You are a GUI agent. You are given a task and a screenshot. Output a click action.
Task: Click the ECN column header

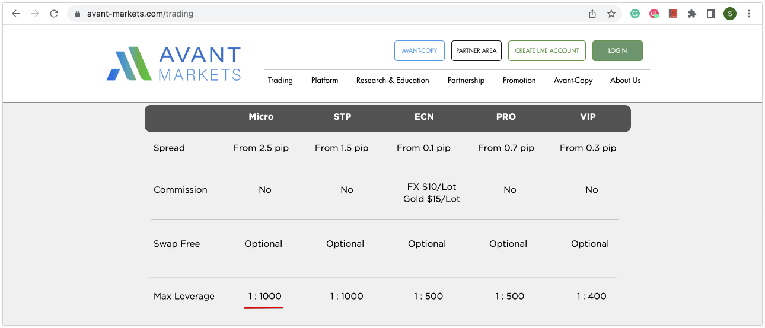click(x=424, y=117)
